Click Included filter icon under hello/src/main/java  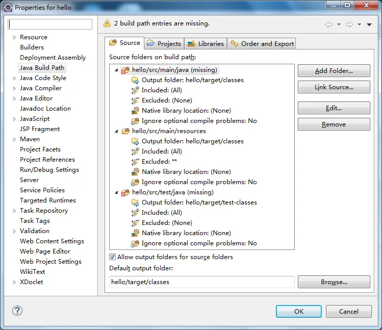click(135, 90)
